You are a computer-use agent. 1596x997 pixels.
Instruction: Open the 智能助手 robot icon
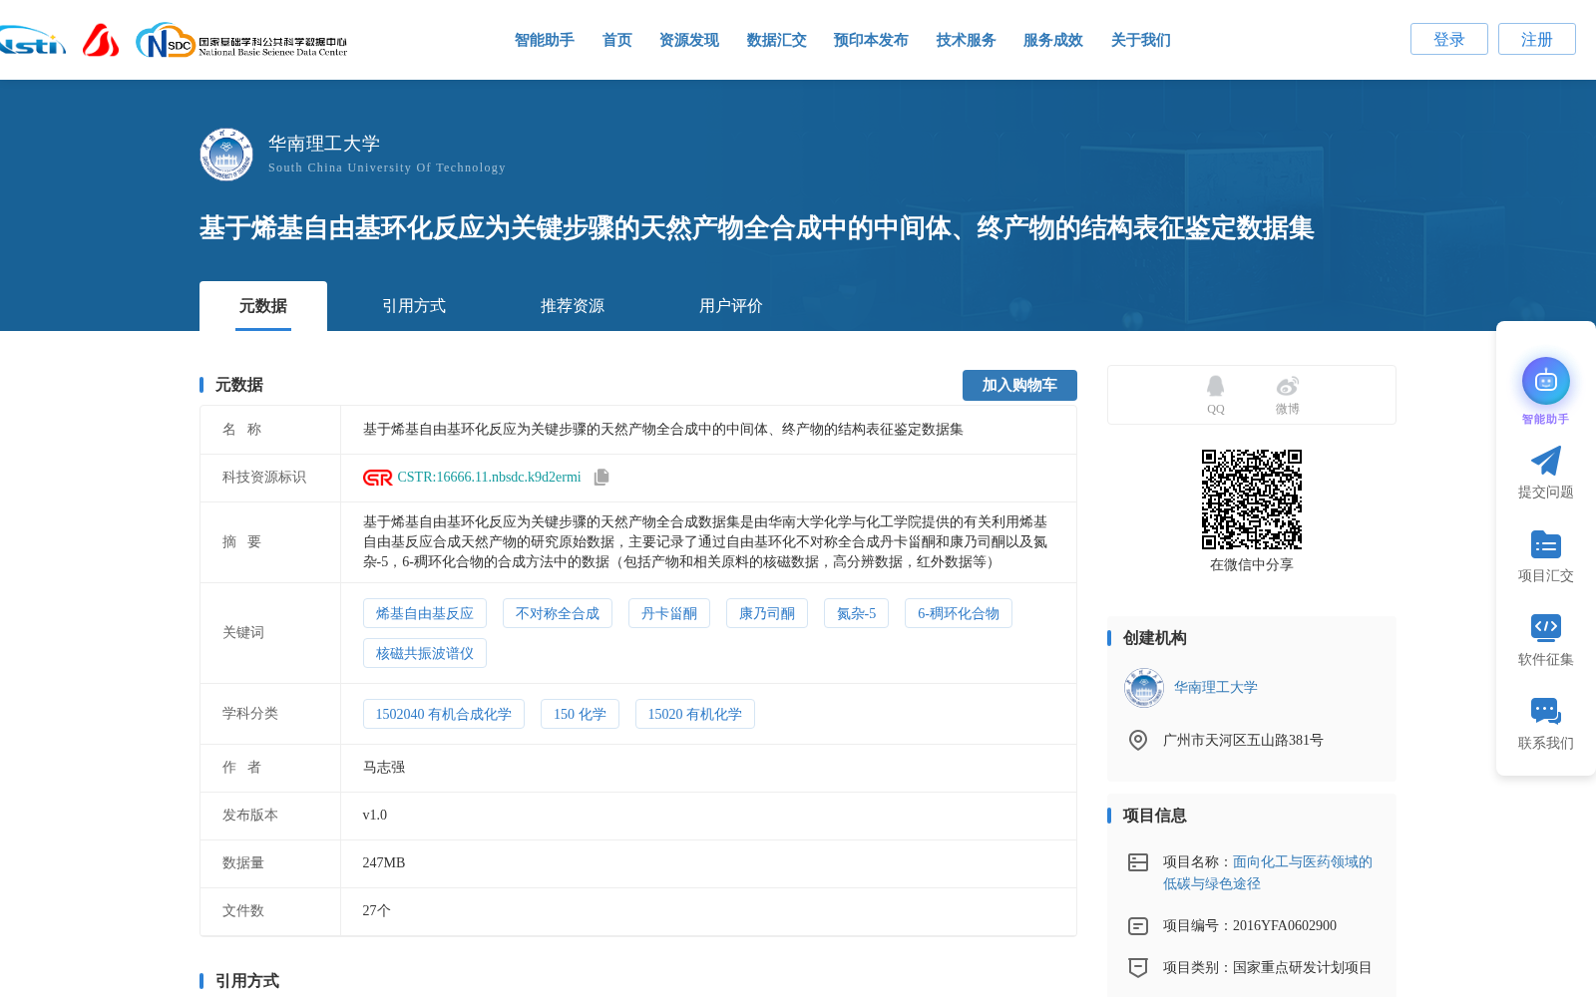pos(1545,381)
